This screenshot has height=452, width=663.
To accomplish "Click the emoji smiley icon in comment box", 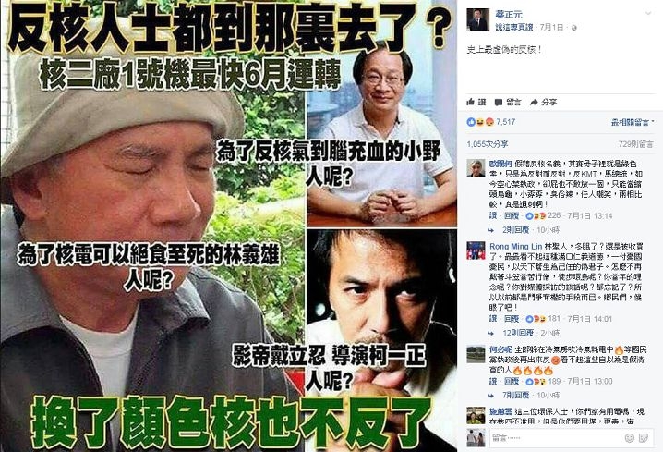I will 629,437.
